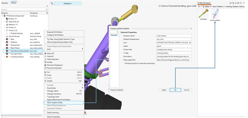Browse for icon file using folder button
The width and height of the screenshot is (248, 118).
click(190, 43)
